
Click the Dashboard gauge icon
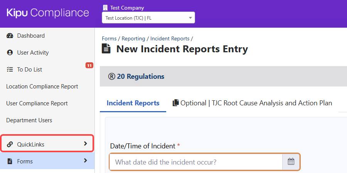click(x=10, y=36)
